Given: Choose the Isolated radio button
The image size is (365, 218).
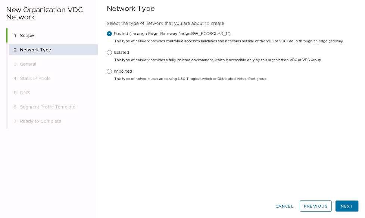Looking at the screenshot, I should pyautogui.click(x=109, y=53).
